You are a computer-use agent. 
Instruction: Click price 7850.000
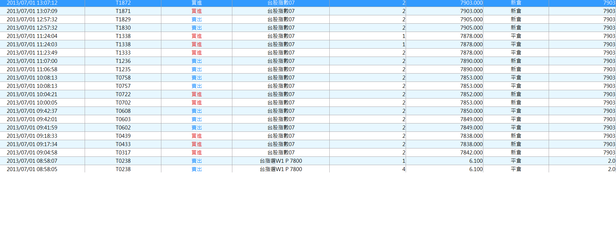click(471, 111)
